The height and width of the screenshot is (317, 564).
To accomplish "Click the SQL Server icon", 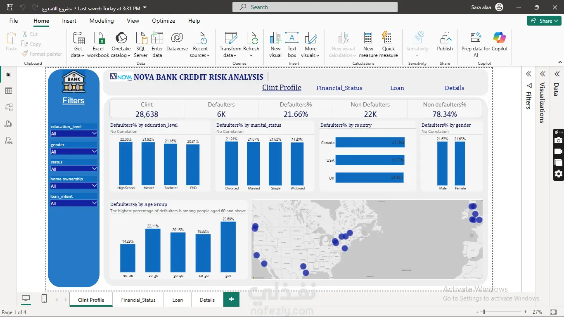I will [141, 39].
